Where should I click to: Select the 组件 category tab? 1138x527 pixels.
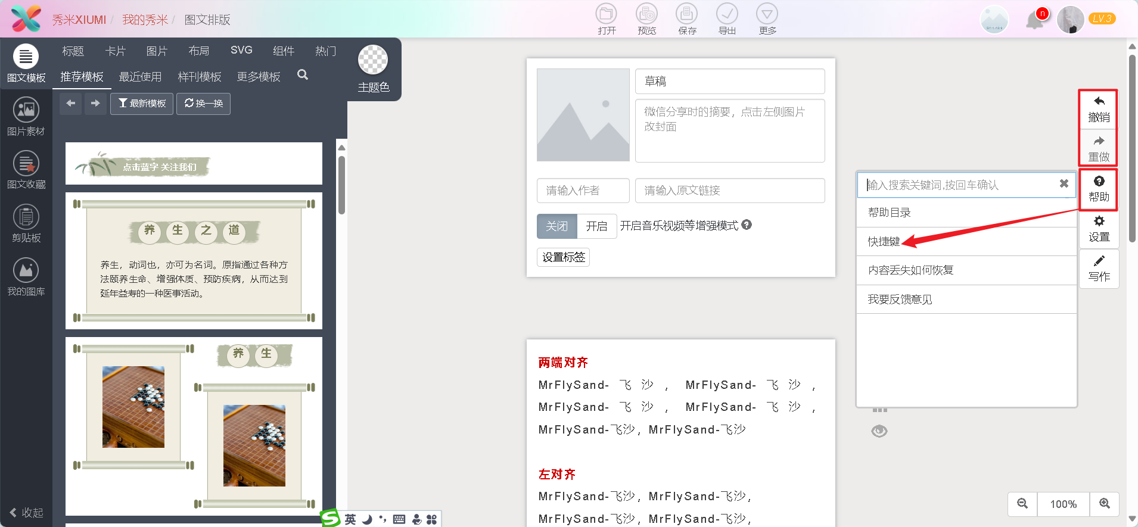point(284,51)
